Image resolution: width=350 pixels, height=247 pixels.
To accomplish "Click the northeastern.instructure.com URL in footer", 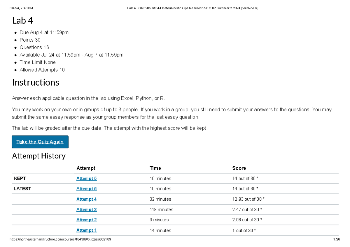I will 60,239.
